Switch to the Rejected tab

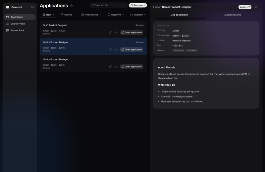coord(116,15)
